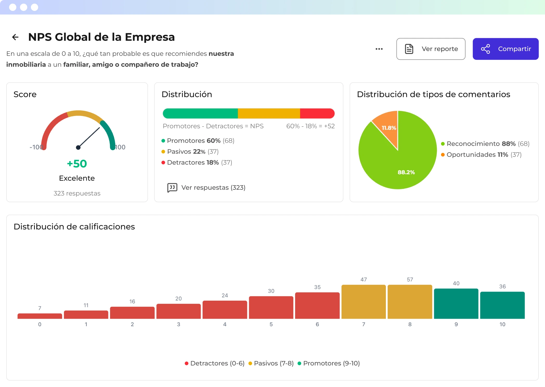
Task: Select the Distribución panel header
Action: click(187, 94)
